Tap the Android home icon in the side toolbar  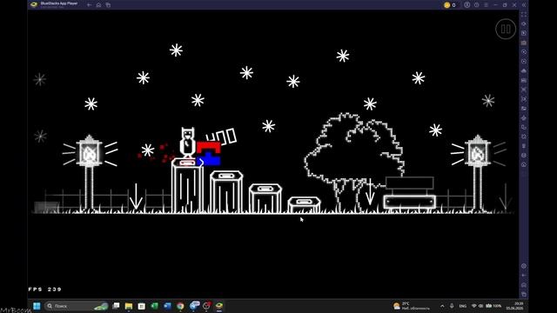pos(524,285)
